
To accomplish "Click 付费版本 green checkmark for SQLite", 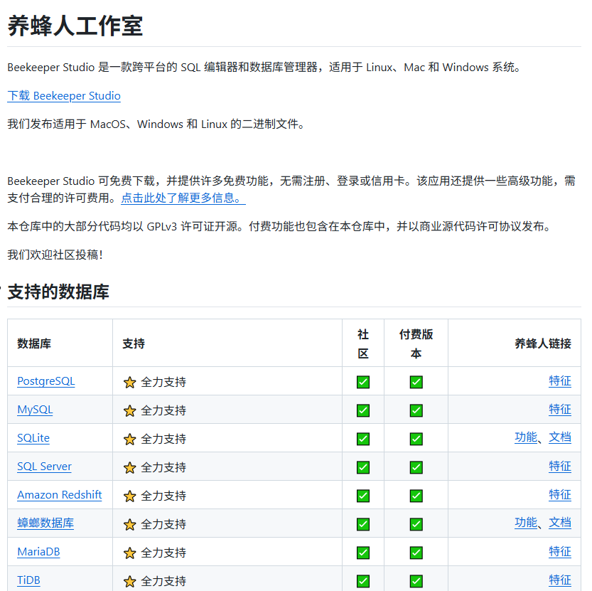I will point(416,439).
